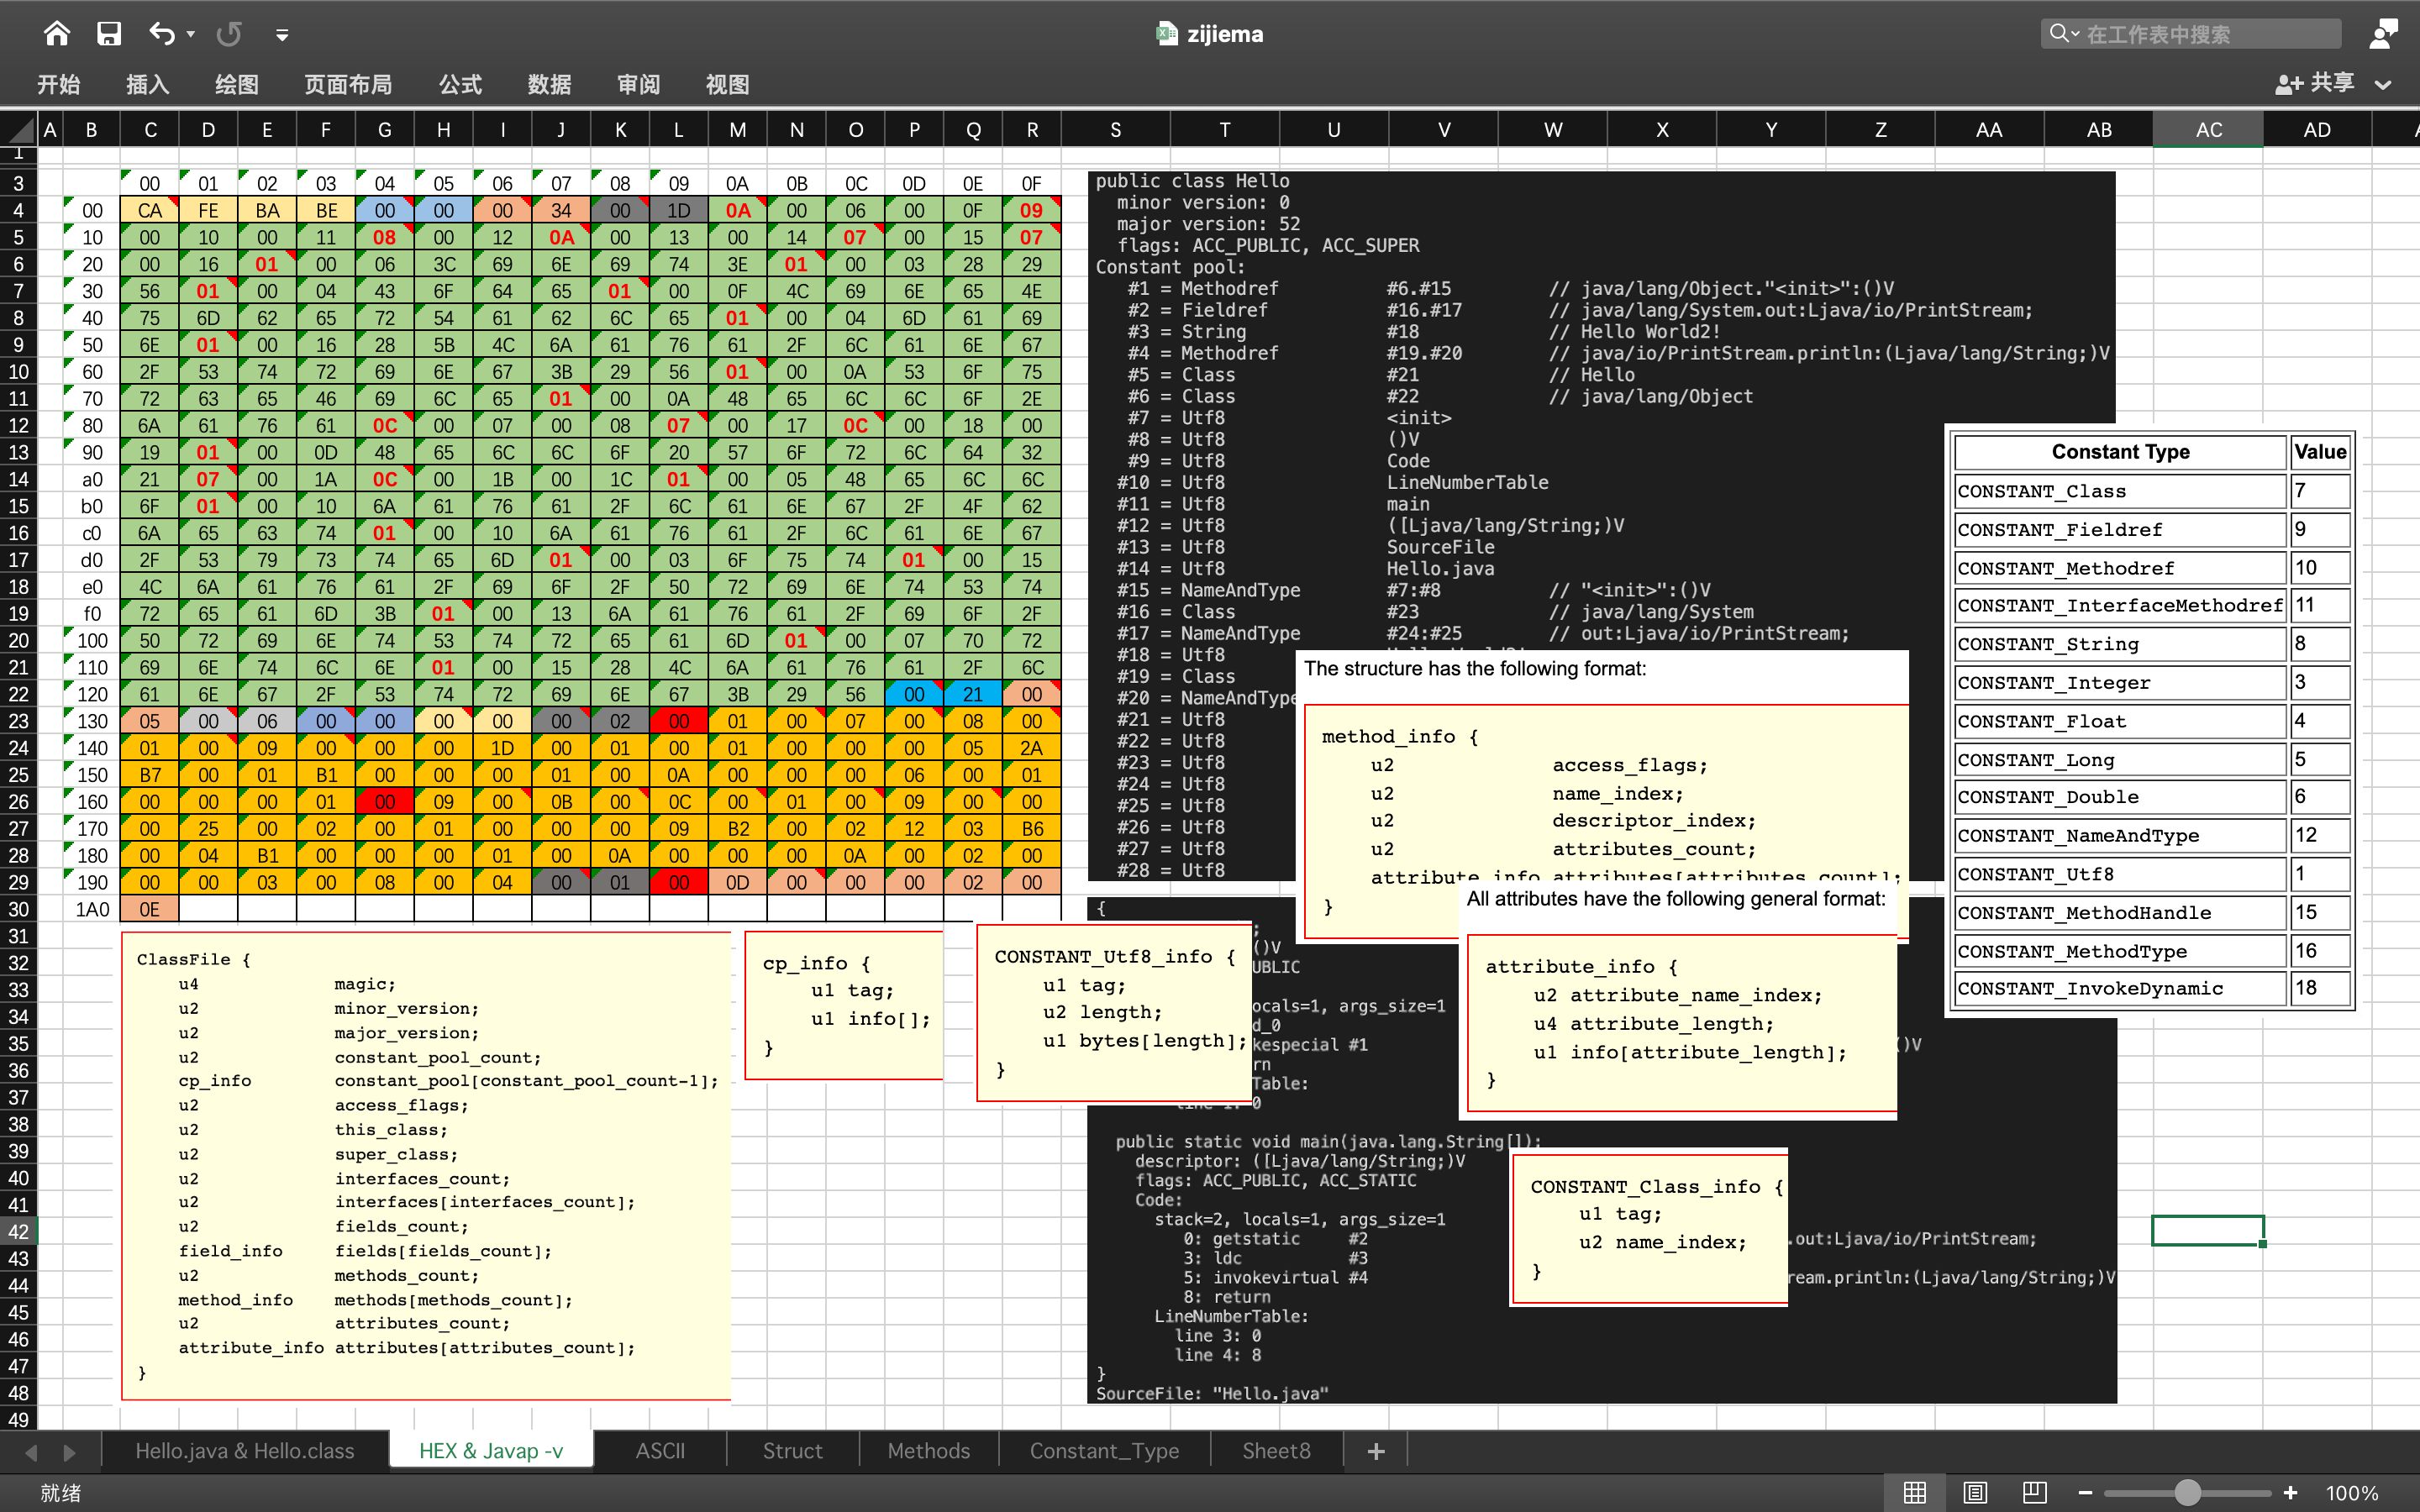The image size is (2420, 1512).
Task: Click the sheet navigation left arrow
Action: (x=31, y=1449)
